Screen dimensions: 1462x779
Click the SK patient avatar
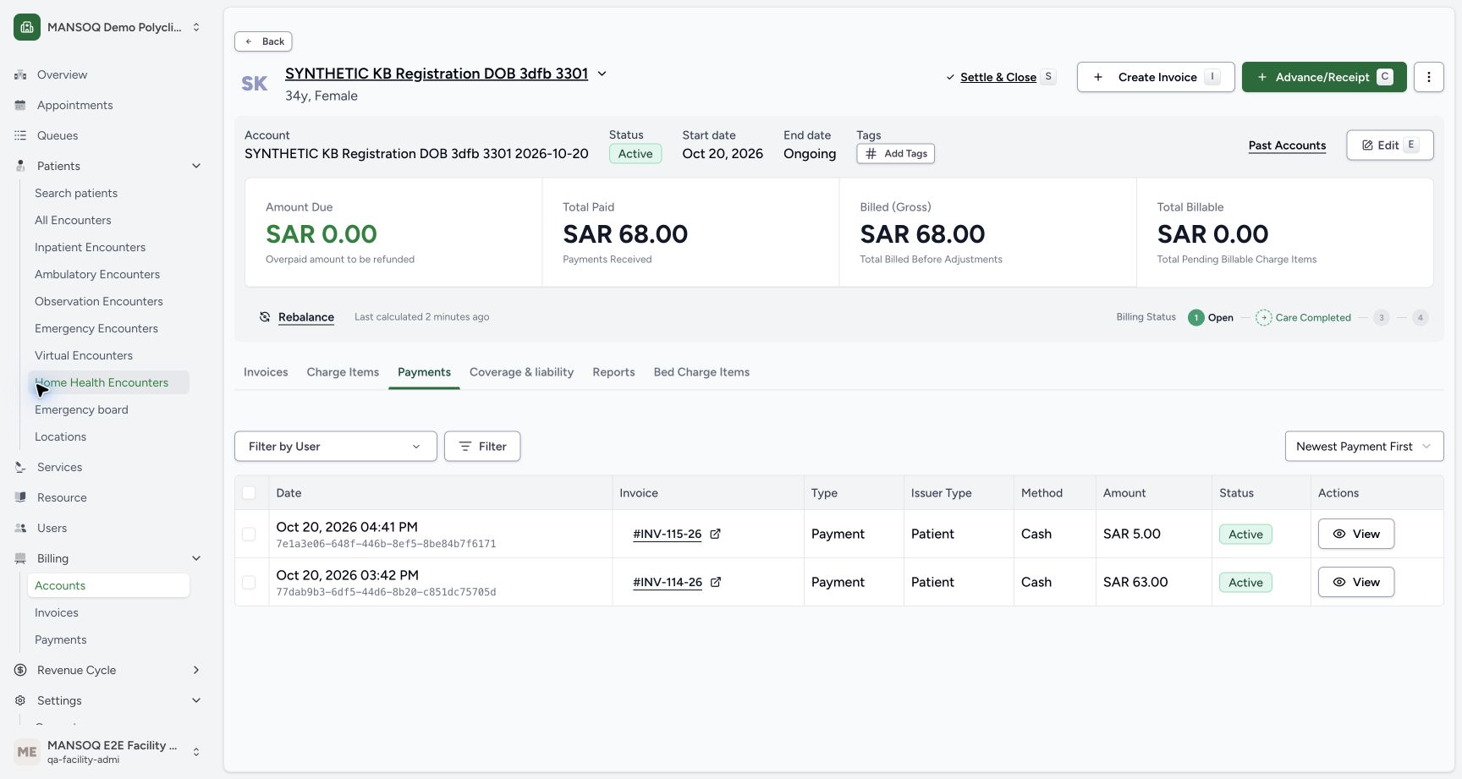[x=255, y=84]
